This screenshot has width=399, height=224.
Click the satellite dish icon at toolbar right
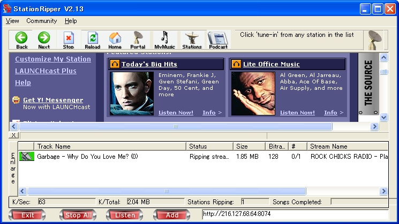[x=375, y=40]
